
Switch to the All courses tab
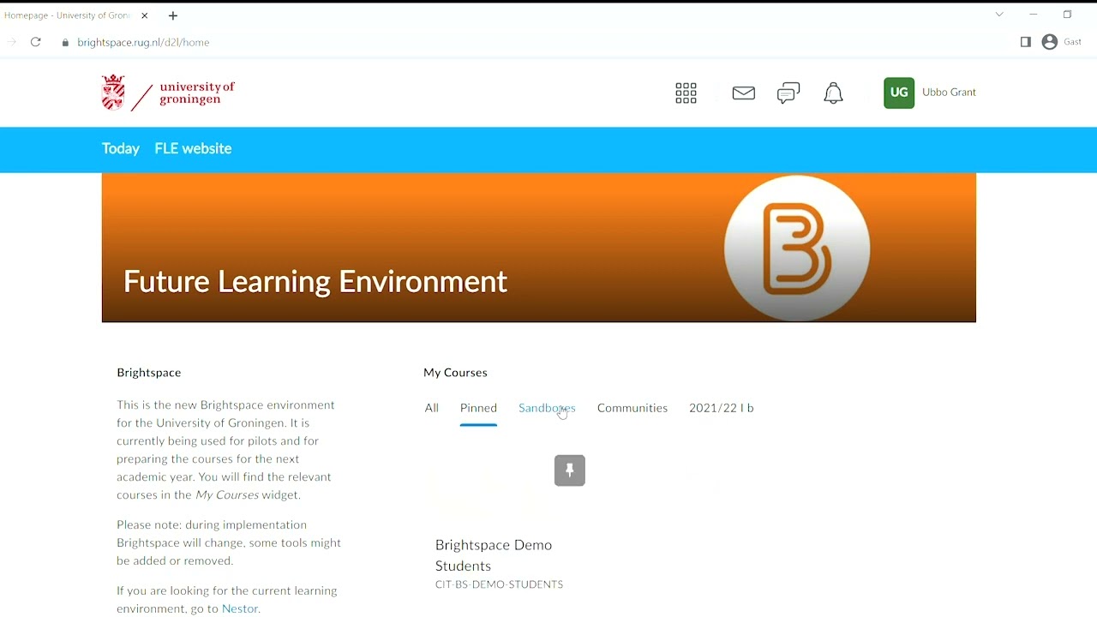coord(432,409)
